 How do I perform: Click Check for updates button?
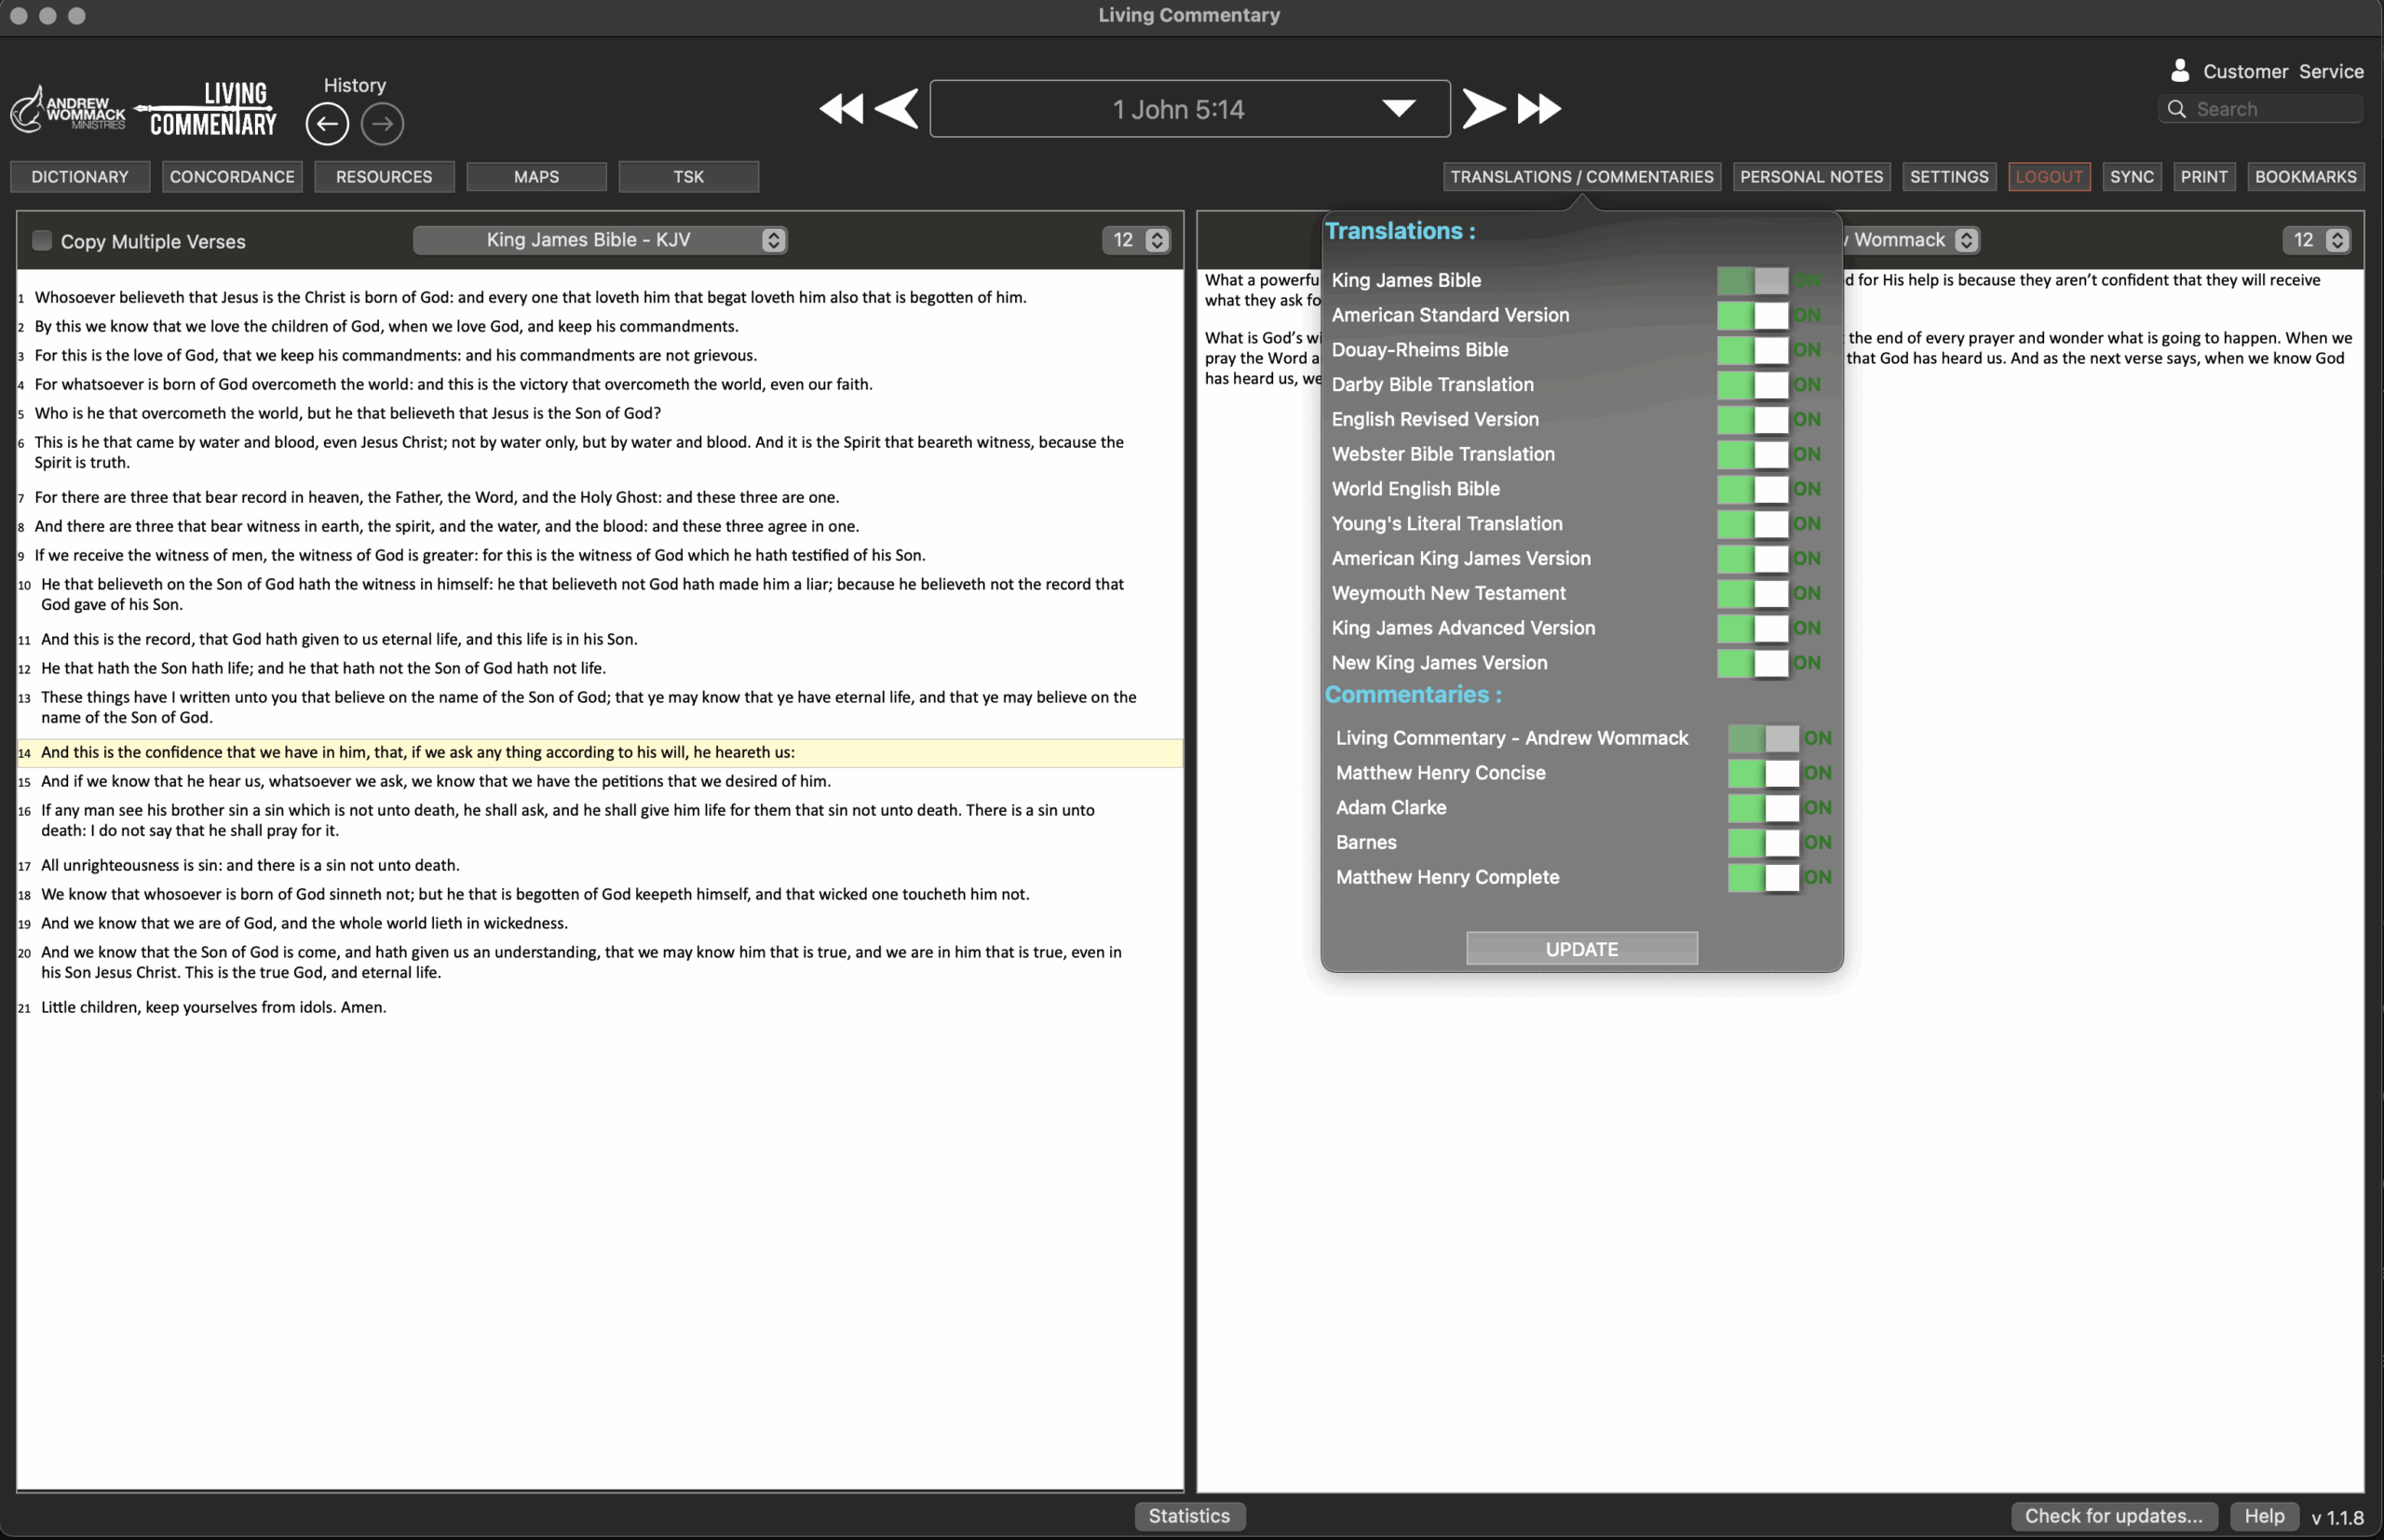tap(2113, 1516)
